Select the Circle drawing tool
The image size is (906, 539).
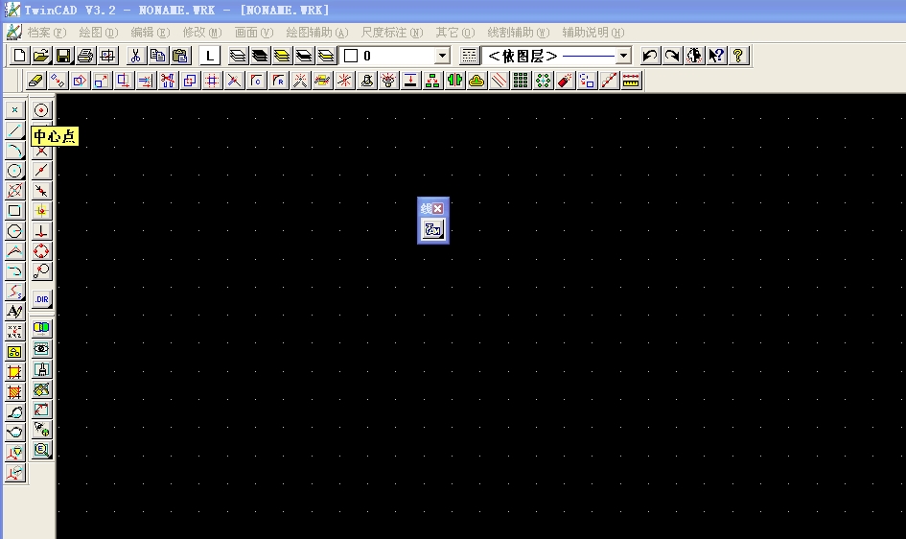(15, 171)
